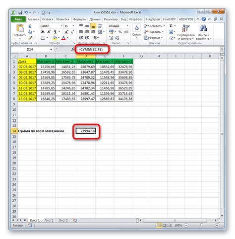Switch to the Вставка ribbon tab

48,19
